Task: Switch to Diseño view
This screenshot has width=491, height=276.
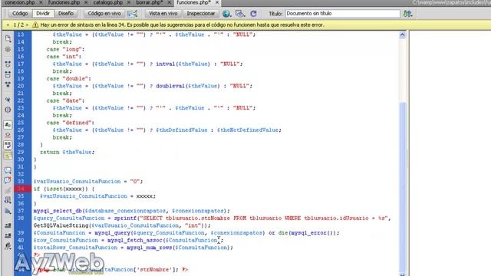Action: (x=66, y=14)
